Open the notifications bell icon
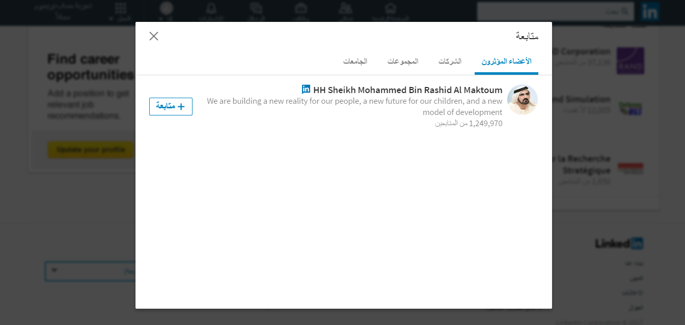This screenshot has width=685, height=325. (211, 8)
